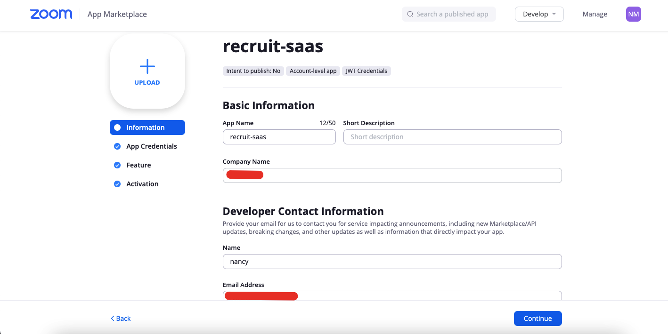Select the Information step
Viewport: 668px width, 334px height.
(x=147, y=127)
